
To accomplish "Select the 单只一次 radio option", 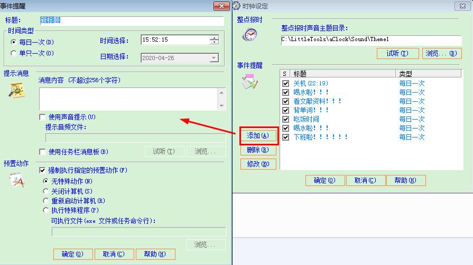I will tap(14, 53).
